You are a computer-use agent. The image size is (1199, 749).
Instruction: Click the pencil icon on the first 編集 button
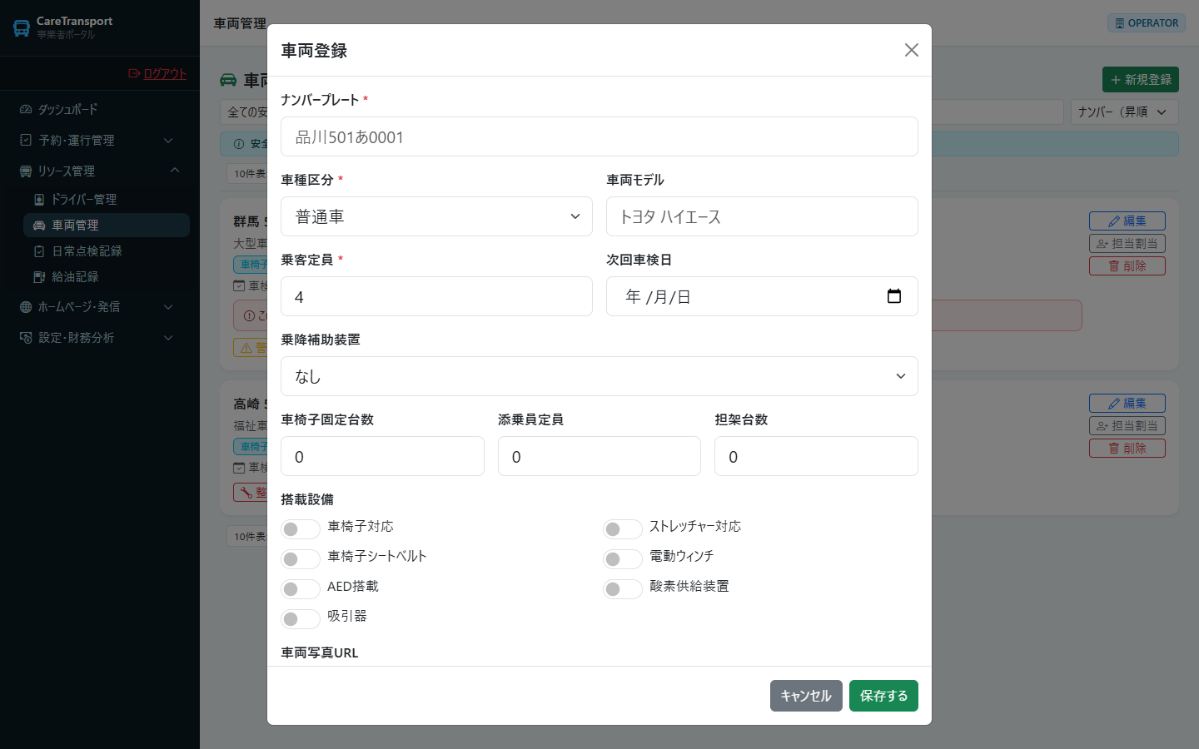(x=1114, y=221)
